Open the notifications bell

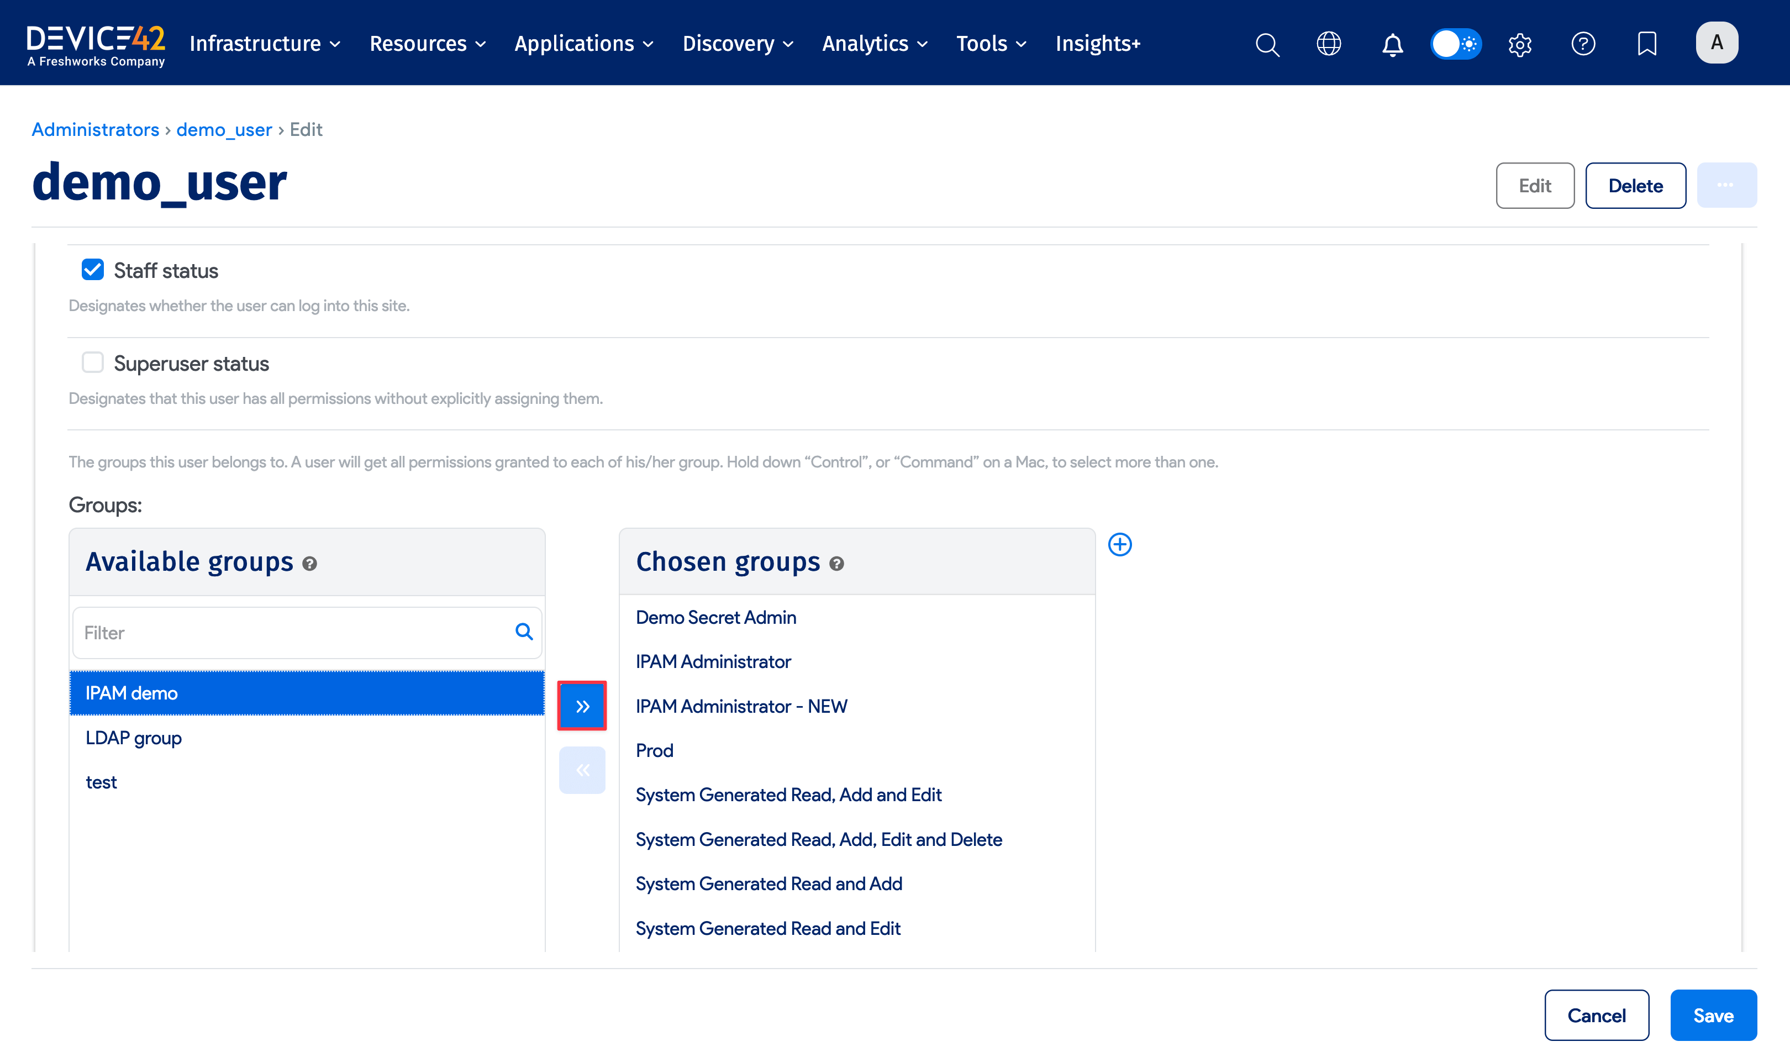coord(1392,44)
